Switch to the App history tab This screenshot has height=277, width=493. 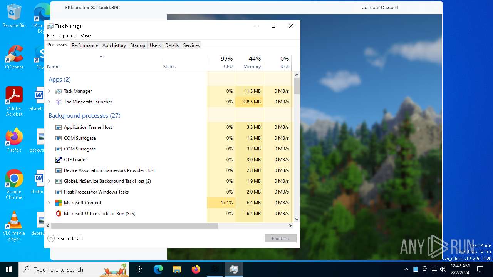click(114, 45)
